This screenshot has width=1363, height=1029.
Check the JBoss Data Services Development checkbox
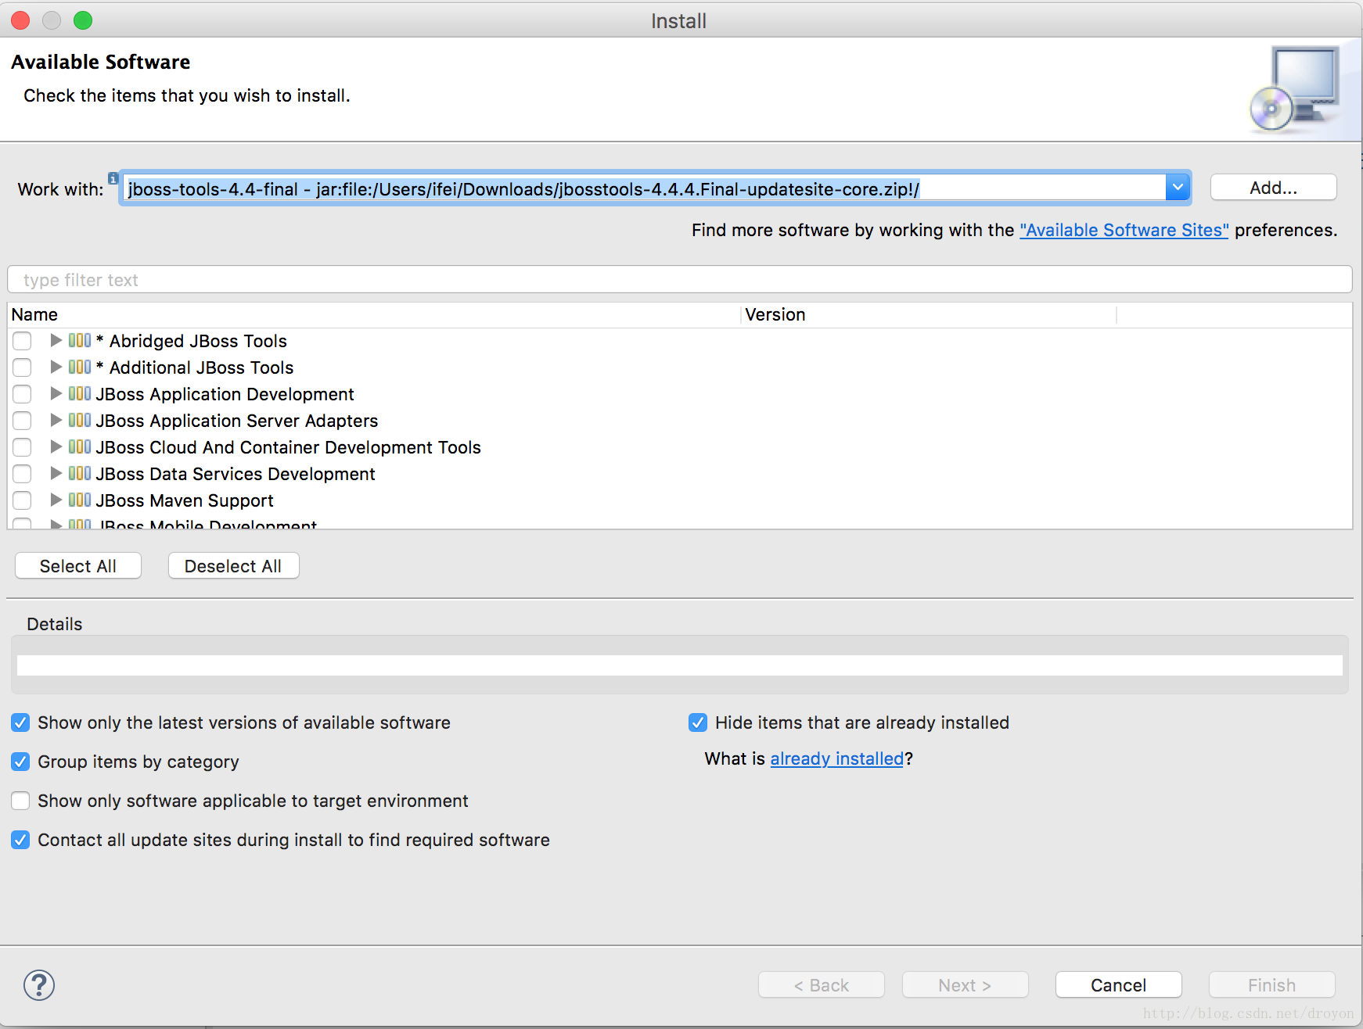tap(22, 474)
